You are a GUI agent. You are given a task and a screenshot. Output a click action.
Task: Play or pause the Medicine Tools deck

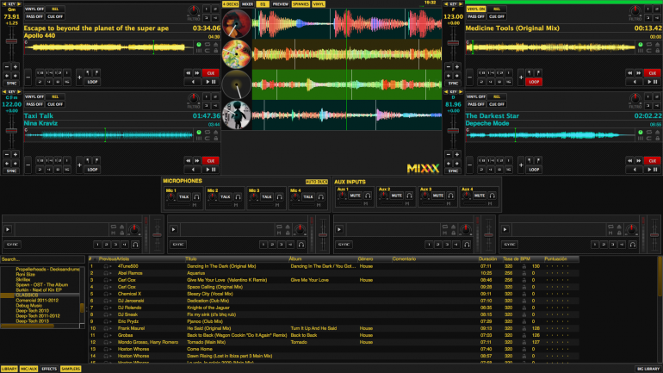[x=652, y=82]
